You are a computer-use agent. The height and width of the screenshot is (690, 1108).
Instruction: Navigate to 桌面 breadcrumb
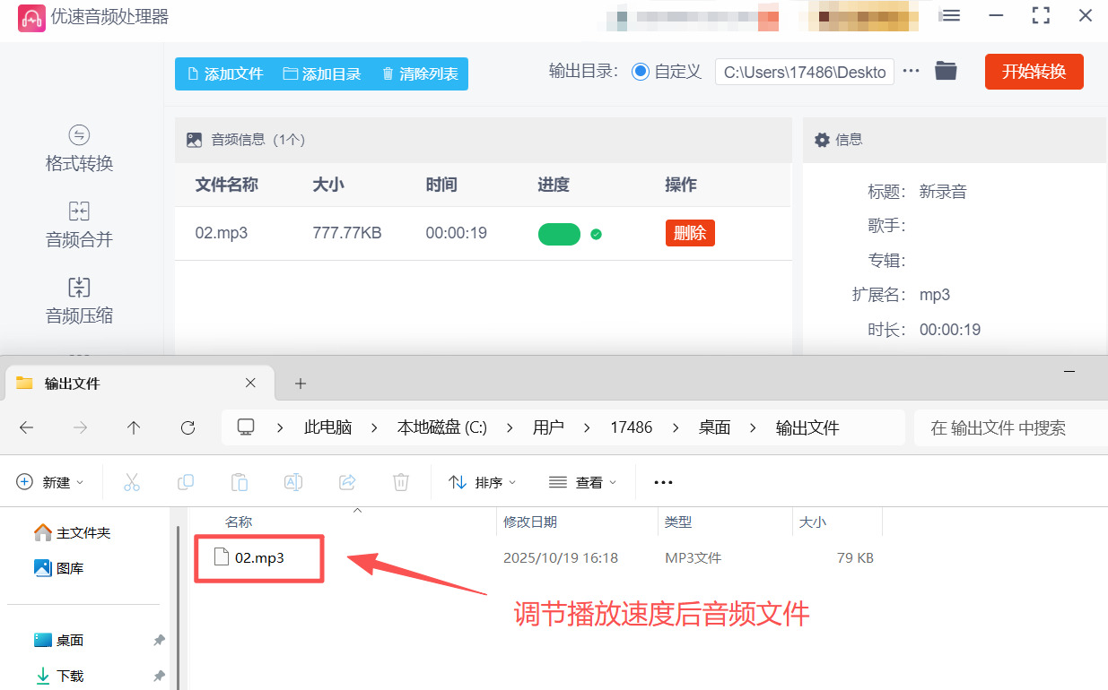point(715,427)
